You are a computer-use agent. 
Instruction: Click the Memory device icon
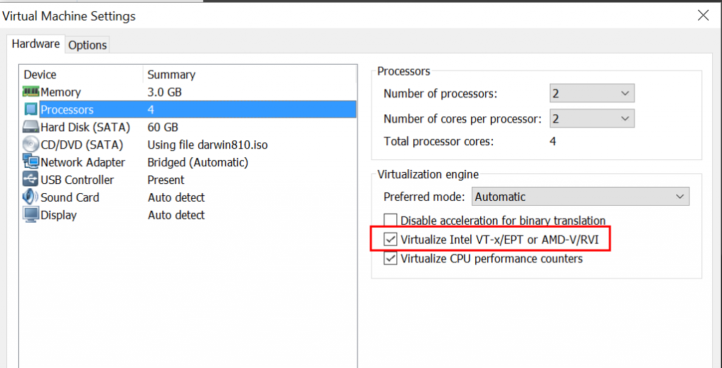[x=31, y=92]
